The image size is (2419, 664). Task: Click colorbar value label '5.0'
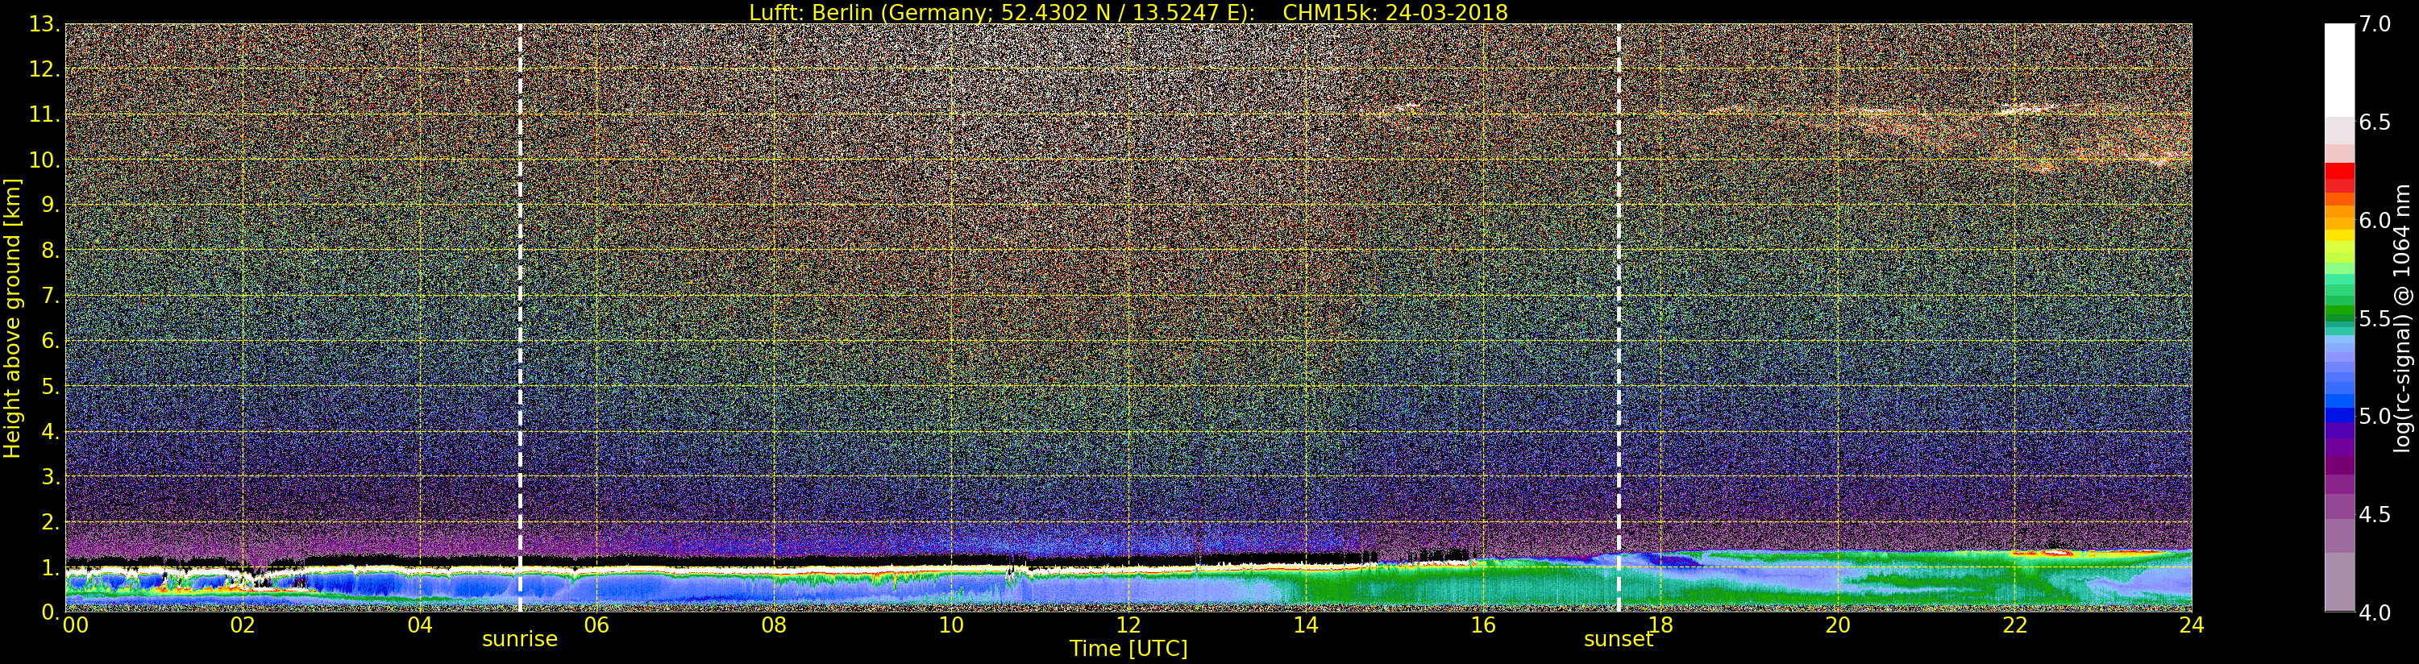click(2375, 416)
